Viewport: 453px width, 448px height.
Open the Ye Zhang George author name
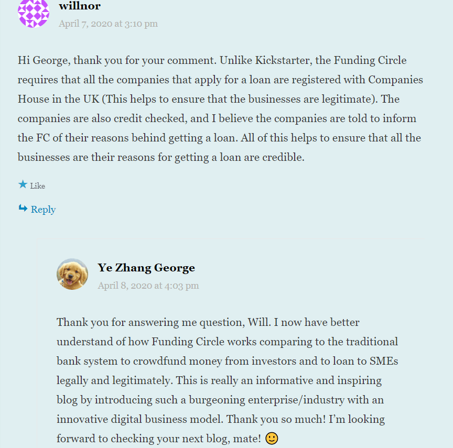point(146,268)
